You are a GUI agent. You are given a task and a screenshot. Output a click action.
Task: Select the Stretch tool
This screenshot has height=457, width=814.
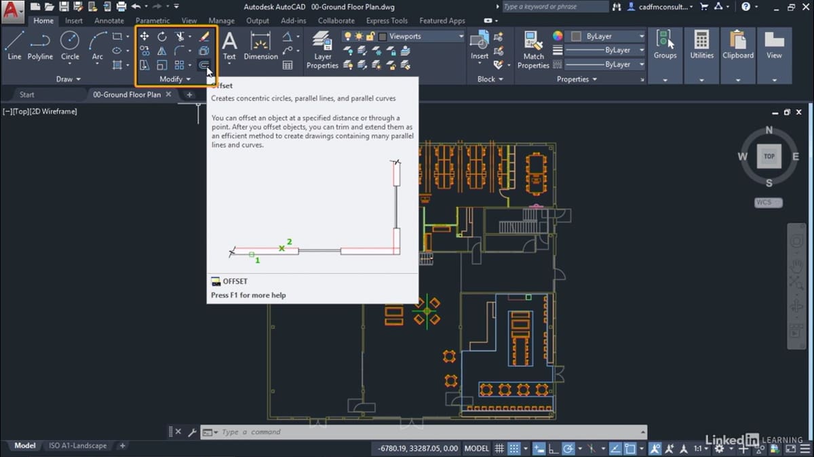(144, 65)
